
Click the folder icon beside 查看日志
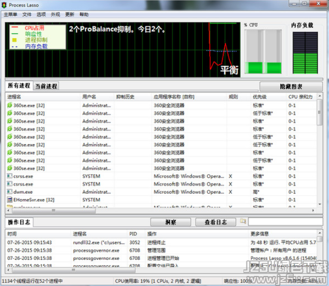pos(243,221)
